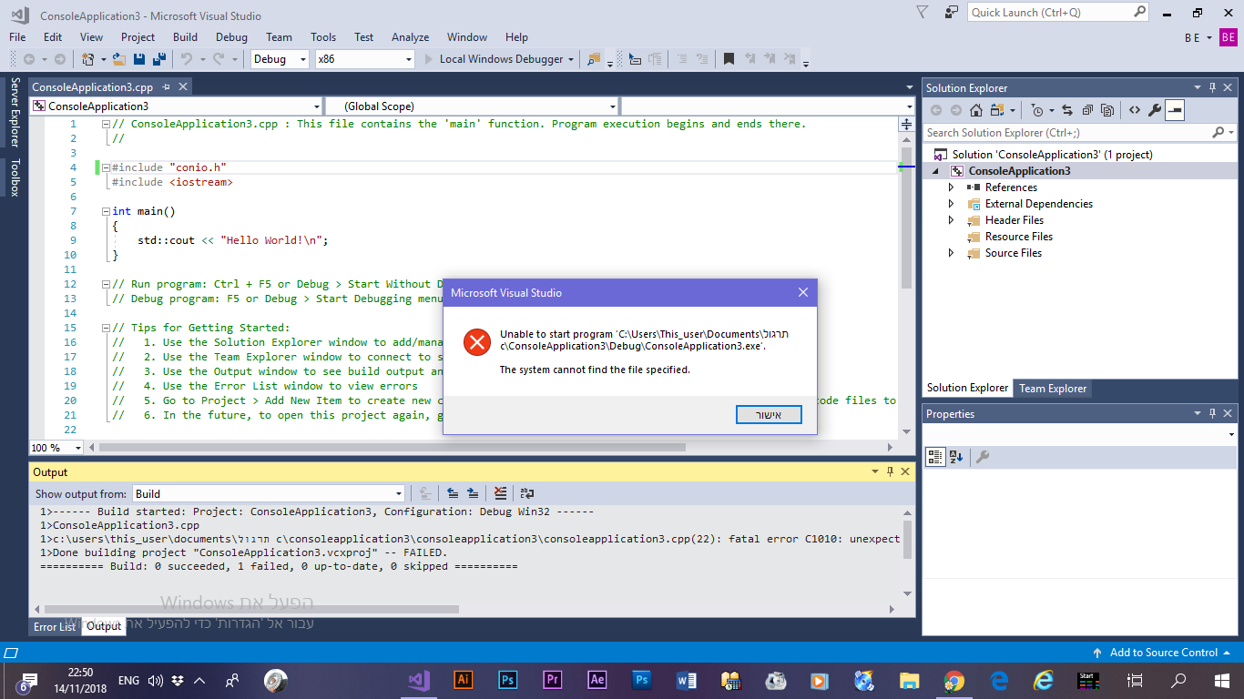
Task: Click Alphabetical sort icon in Properties panel
Action: [x=956, y=457]
